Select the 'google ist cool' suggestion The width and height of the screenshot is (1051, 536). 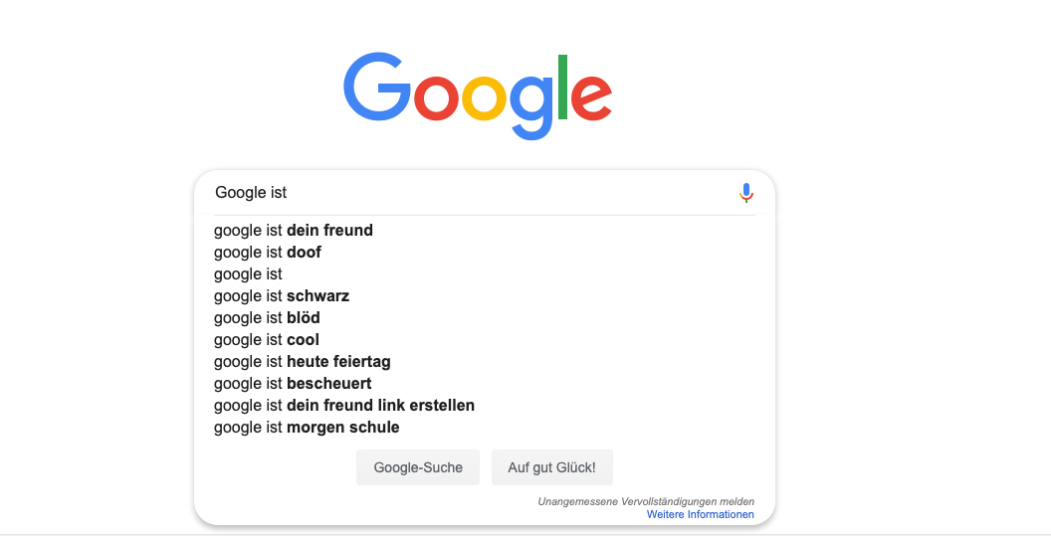484,340
